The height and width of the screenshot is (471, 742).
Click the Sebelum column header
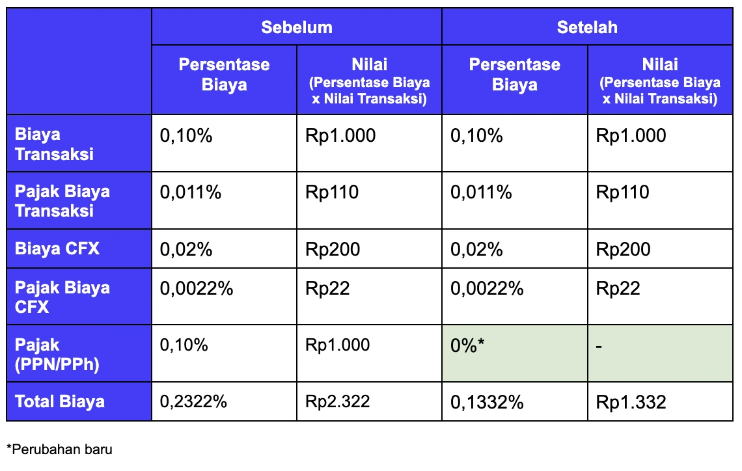click(297, 27)
